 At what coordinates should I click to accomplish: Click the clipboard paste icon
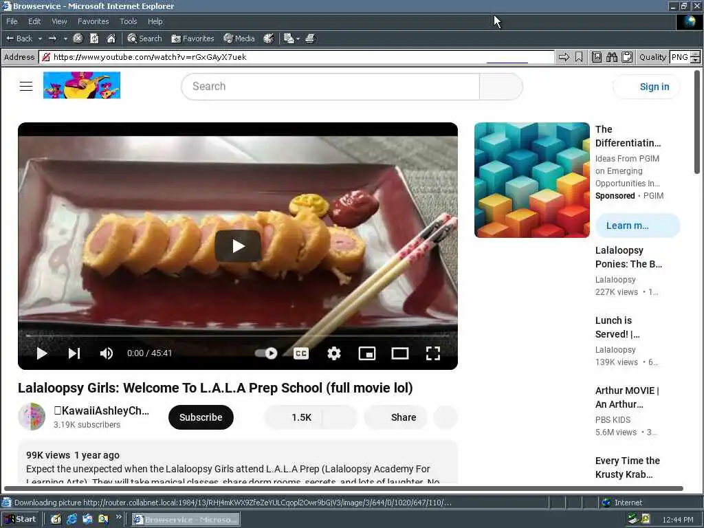click(x=627, y=57)
